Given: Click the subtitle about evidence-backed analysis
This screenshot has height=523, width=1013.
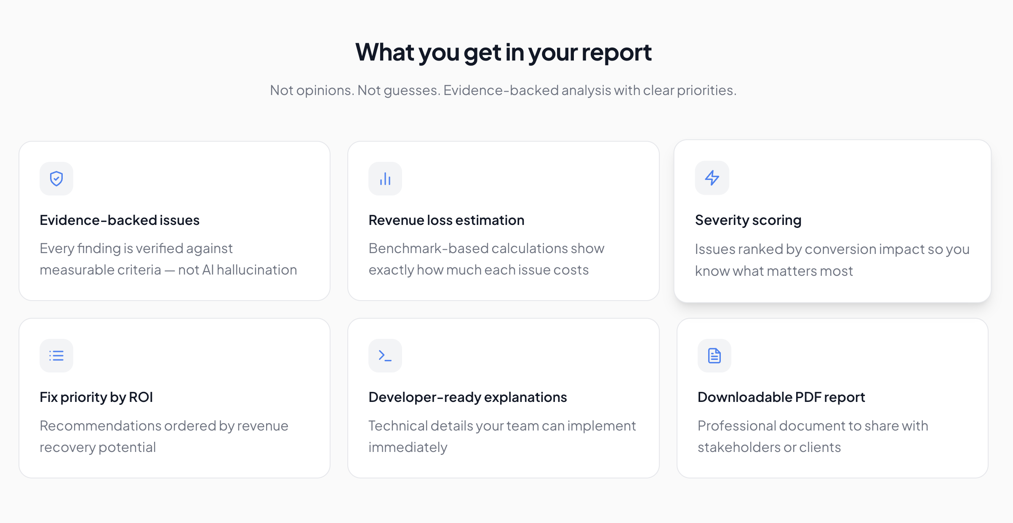Looking at the screenshot, I should (504, 90).
